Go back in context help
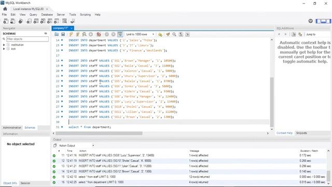 (x=279, y=34)
